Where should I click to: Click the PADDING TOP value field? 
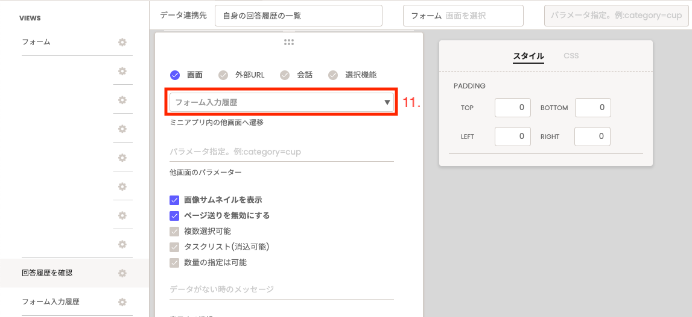click(512, 108)
